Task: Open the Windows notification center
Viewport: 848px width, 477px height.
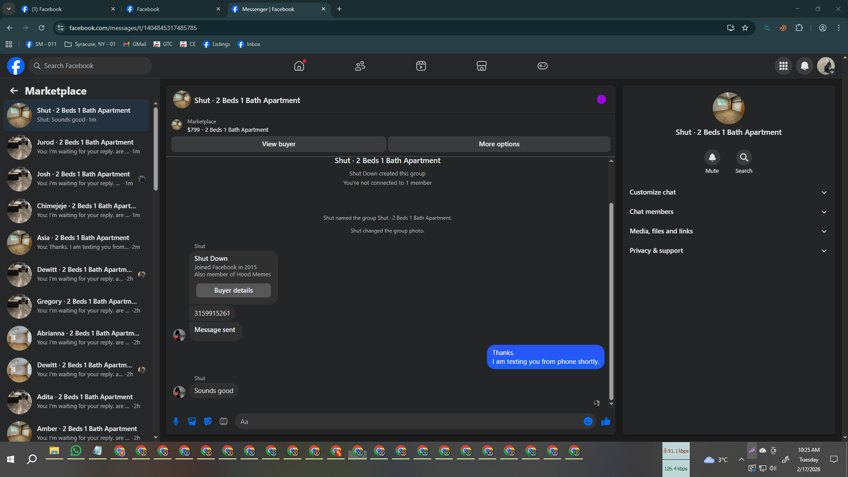Action: click(x=834, y=459)
